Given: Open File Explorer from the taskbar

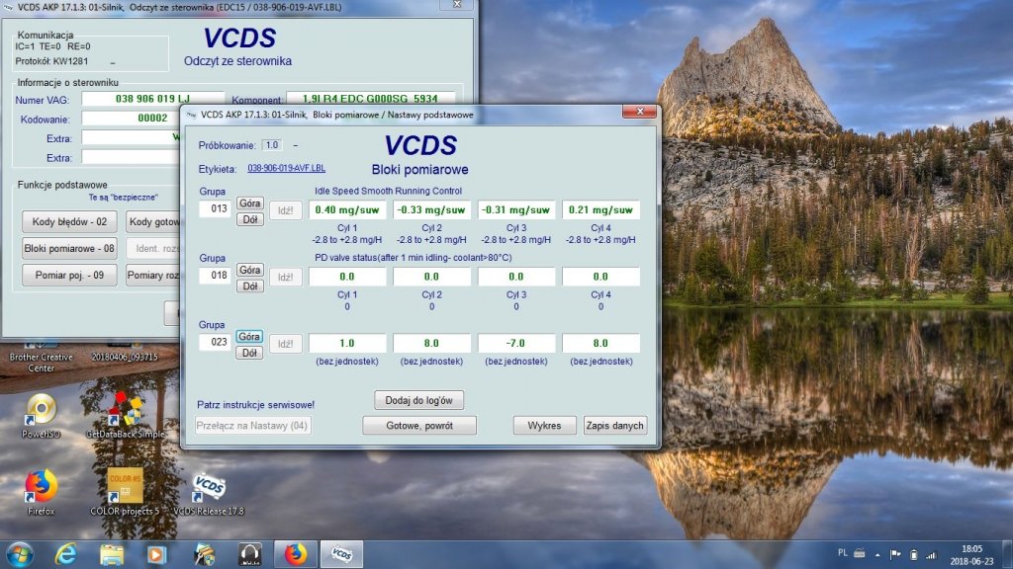Looking at the screenshot, I should point(111,554).
